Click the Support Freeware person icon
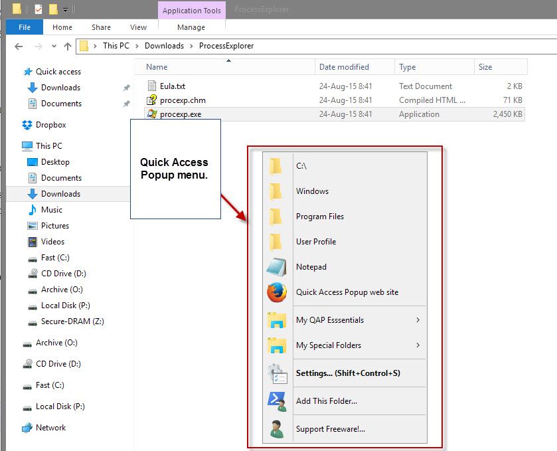 [277, 429]
